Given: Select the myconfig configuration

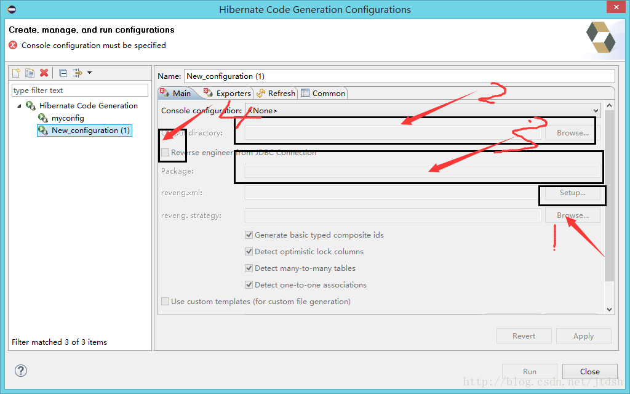Looking at the screenshot, I should coord(68,118).
